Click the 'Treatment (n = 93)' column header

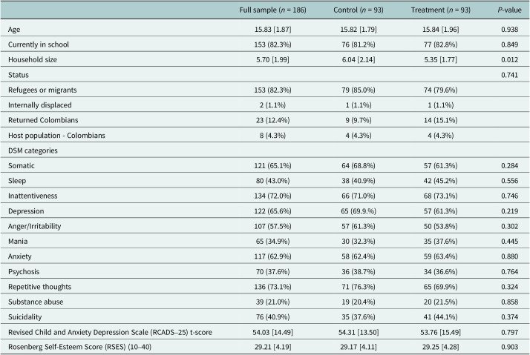point(440,10)
